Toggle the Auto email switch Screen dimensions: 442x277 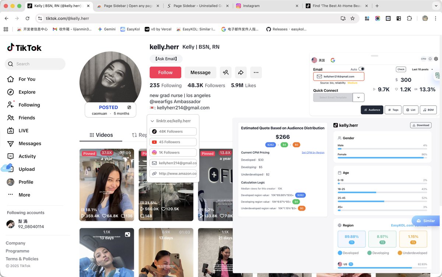pyautogui.click(x=361, y=69)
